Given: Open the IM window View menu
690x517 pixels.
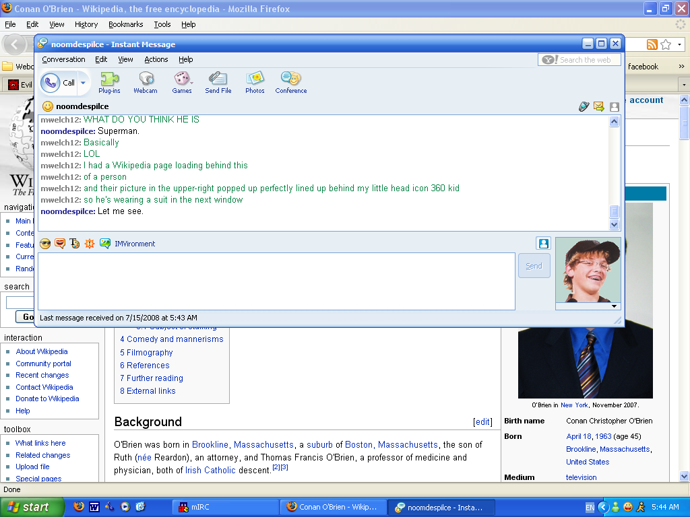Looking at the screenshot, I should [x=125, y=59].
